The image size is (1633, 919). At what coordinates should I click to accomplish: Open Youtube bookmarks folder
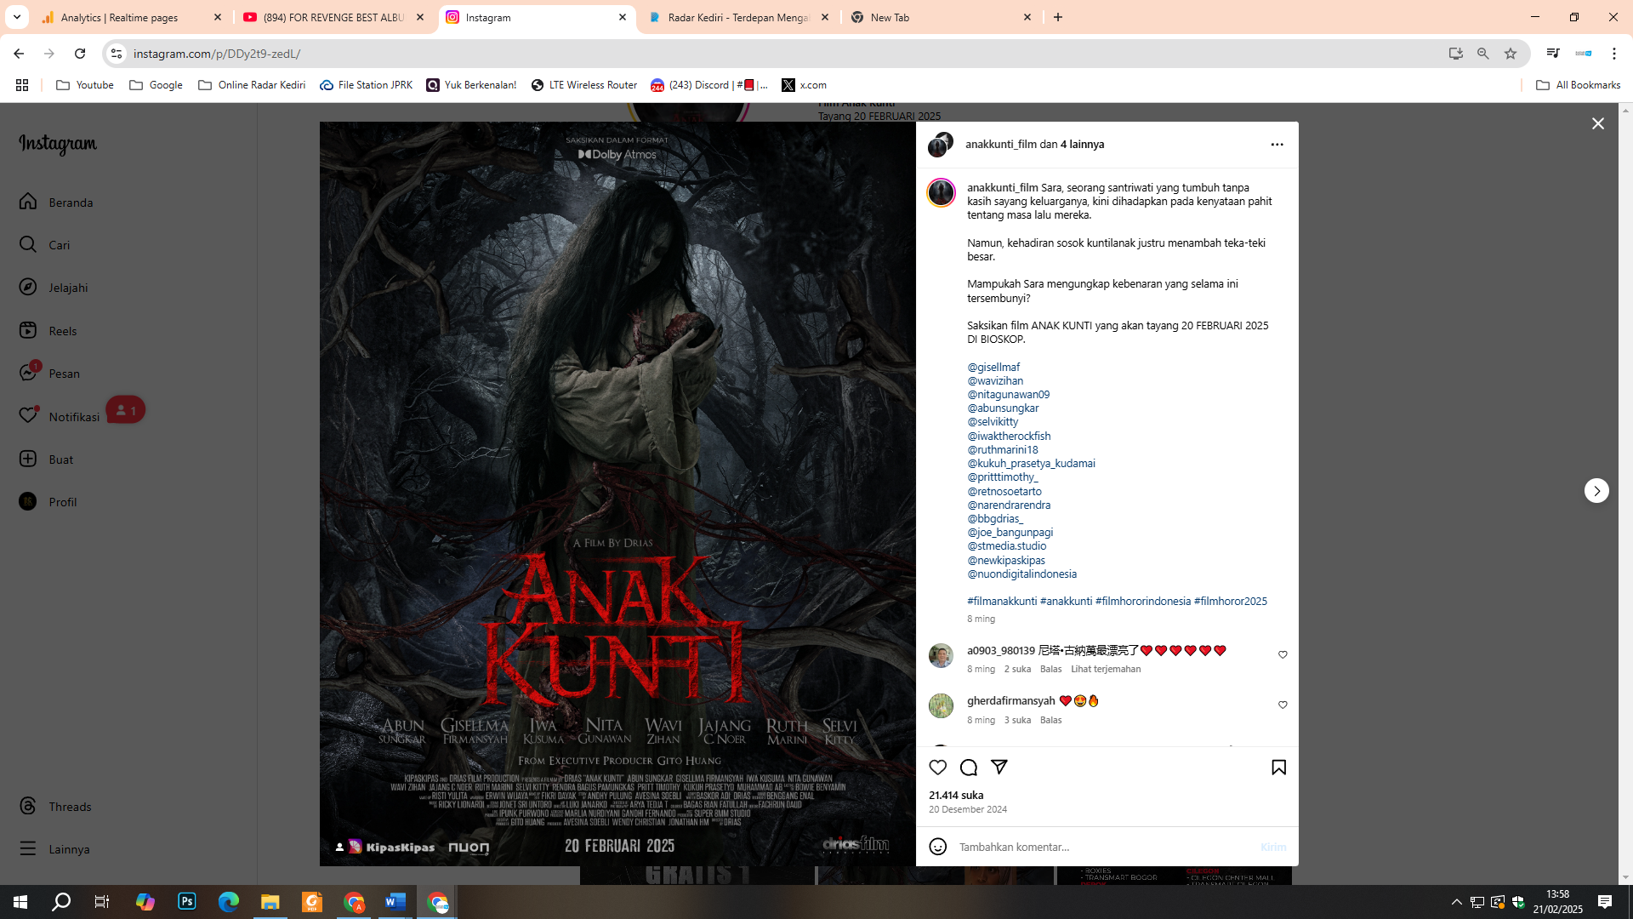[x=85, y=85]
